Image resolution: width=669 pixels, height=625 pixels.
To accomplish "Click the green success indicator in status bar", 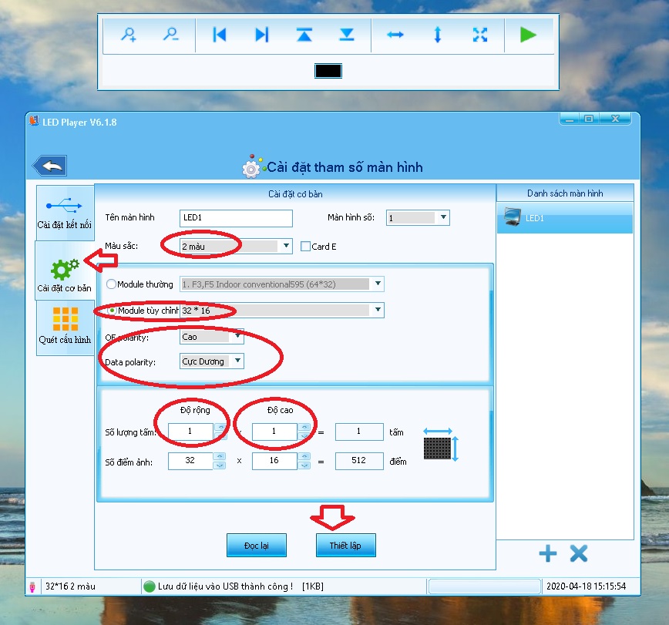I will pyautogui.click(x=150, y=586).
